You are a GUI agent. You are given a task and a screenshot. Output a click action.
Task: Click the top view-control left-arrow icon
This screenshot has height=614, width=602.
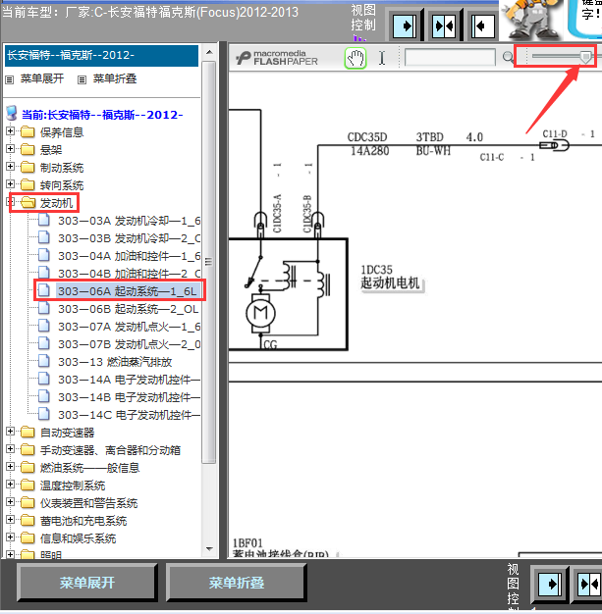[x=483, y=26]
